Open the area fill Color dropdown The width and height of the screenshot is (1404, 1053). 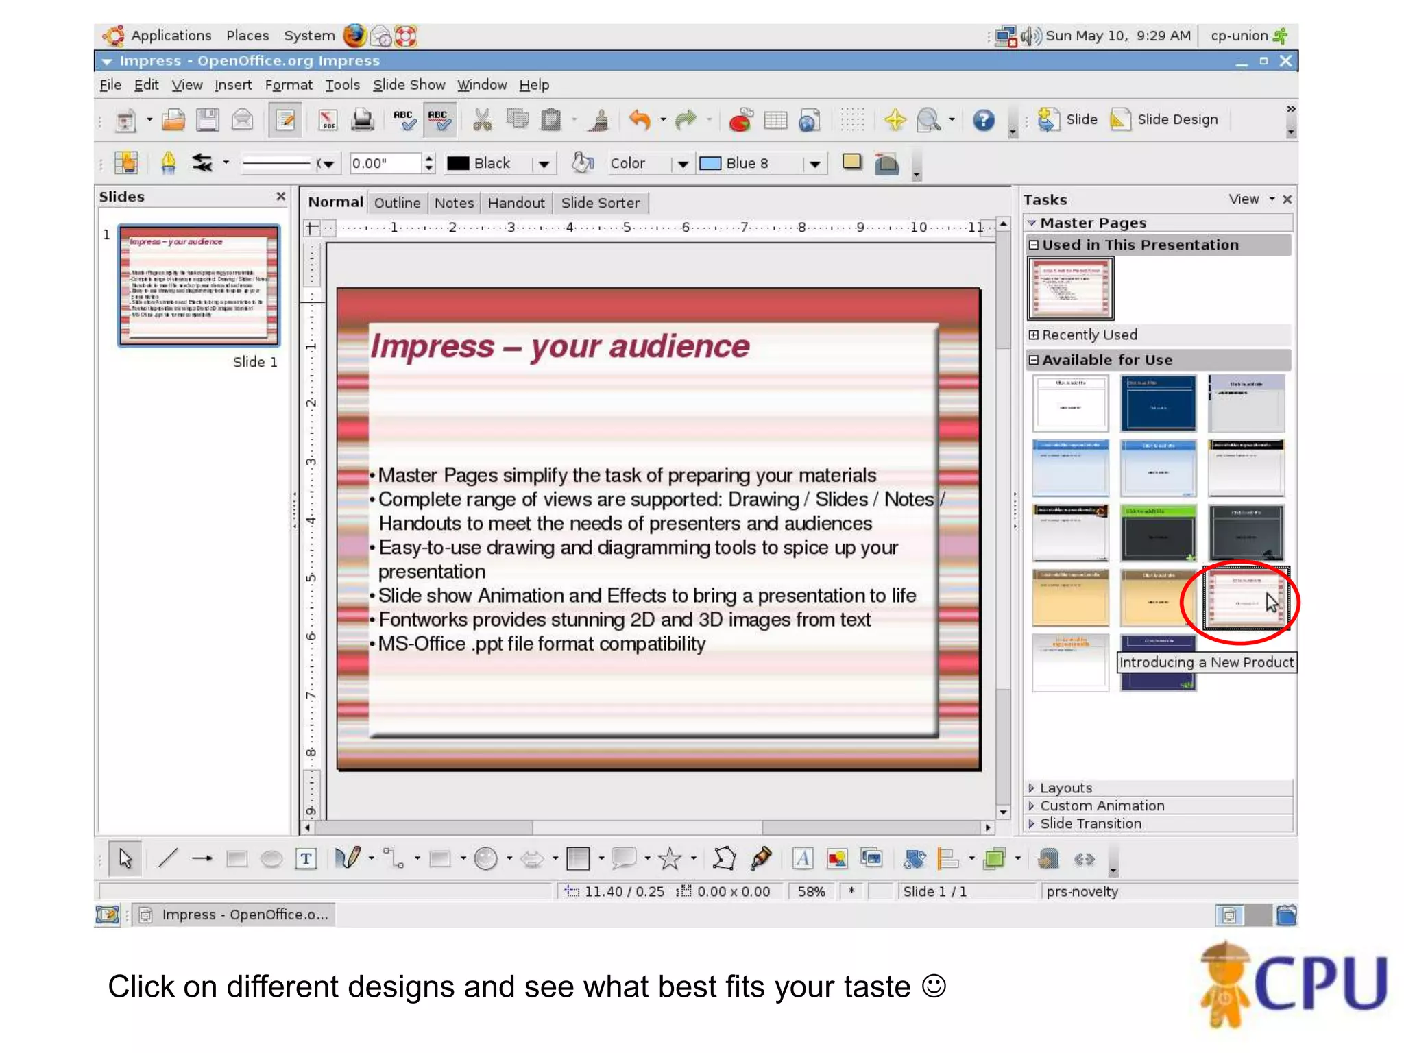pyautogui.click(x=683, y=163)
